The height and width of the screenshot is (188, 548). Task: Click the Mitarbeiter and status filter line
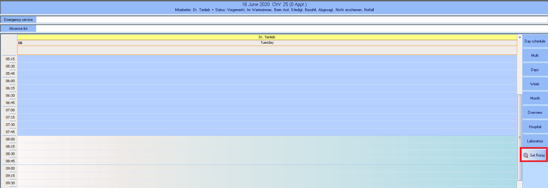tap(274, 10)
